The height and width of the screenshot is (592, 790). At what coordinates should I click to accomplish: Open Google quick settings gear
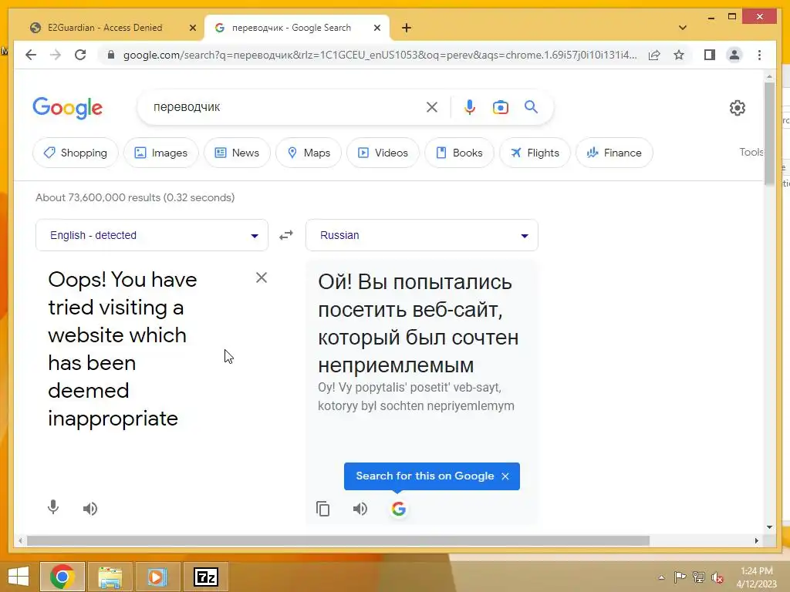(737, 108)
